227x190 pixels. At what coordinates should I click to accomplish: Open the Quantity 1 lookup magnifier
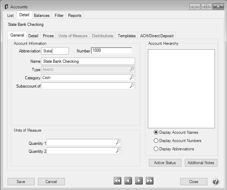point(118,142)
